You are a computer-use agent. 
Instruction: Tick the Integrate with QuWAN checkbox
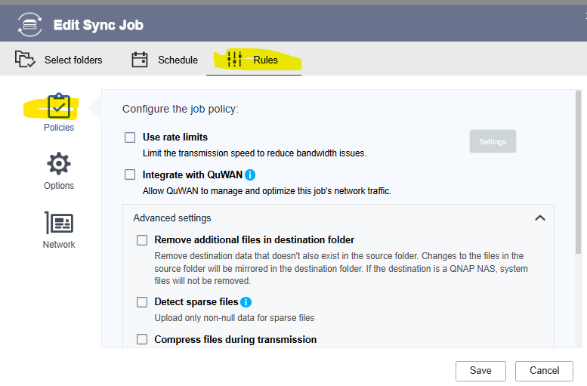tap(130, 175)
